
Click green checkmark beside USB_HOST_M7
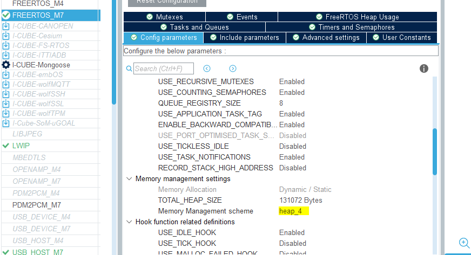pos(6,252)
